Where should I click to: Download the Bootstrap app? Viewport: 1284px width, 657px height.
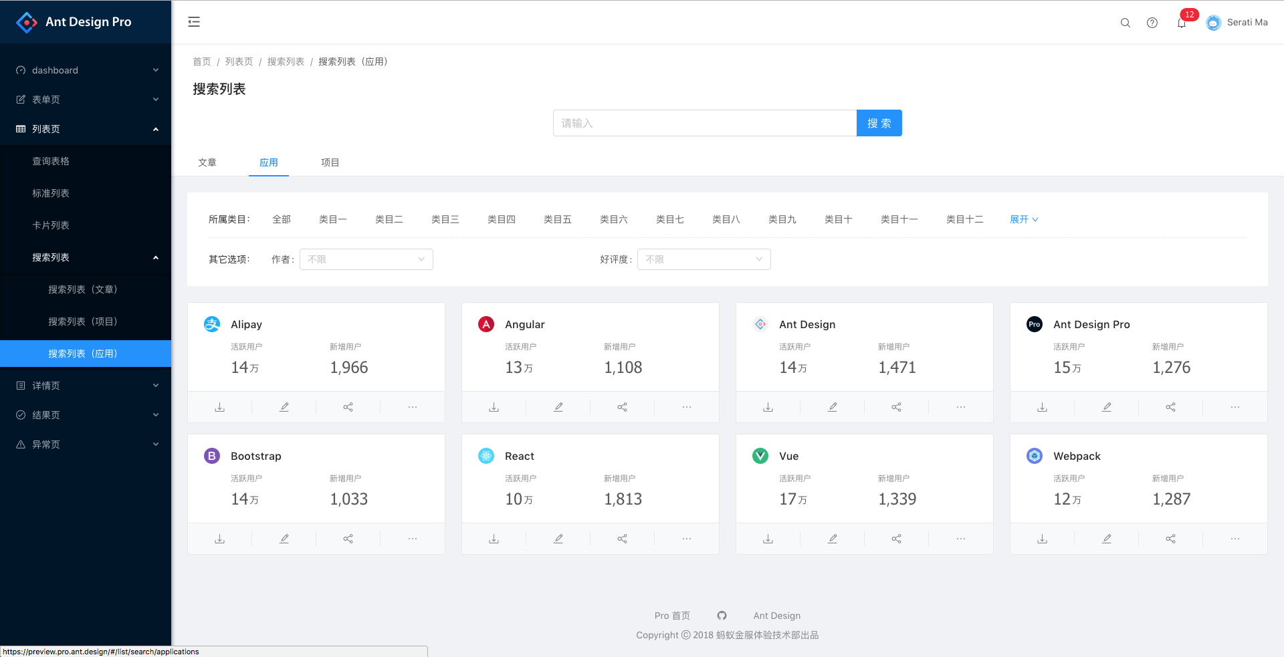219,539
